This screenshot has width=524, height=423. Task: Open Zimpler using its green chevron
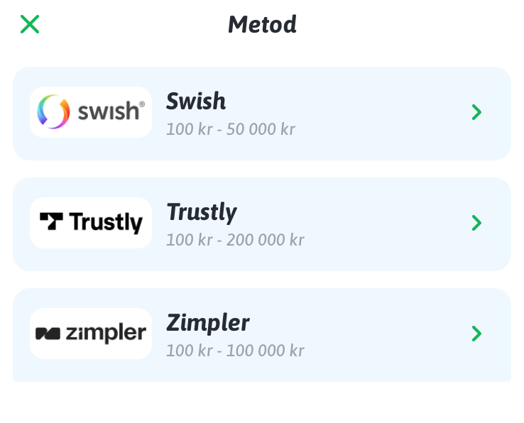(x=476, y=334)
